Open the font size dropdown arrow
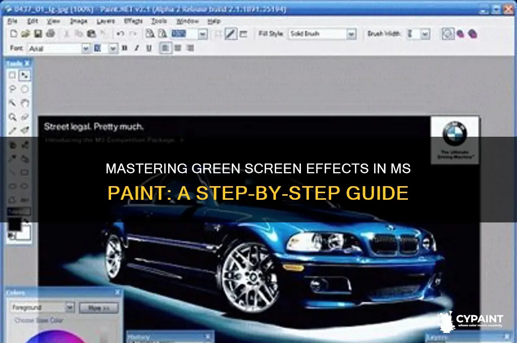Image resolution: width=517 pixels, height=343 pixels. pyautogui.click(x=113, y=48)
